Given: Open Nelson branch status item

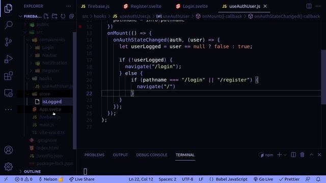Looking at the screenshot, I should [51, 179].
